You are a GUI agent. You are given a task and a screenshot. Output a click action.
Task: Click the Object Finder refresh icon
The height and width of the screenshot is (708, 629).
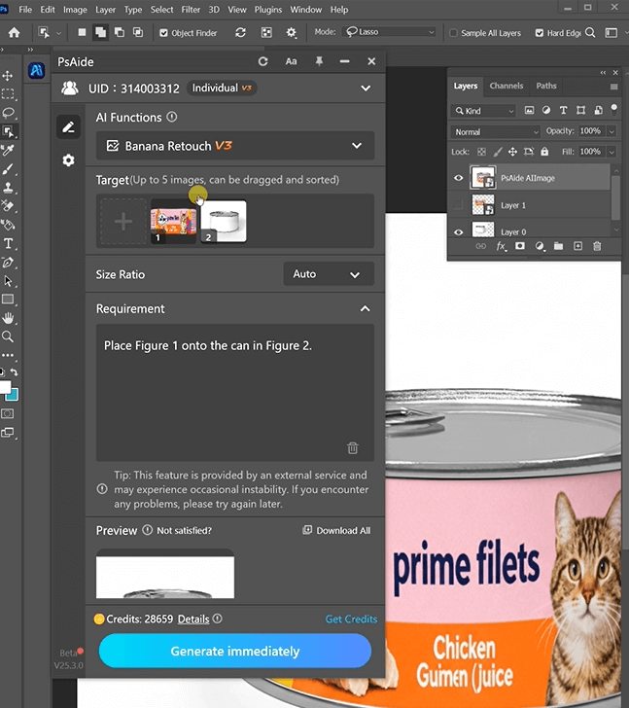240,32
